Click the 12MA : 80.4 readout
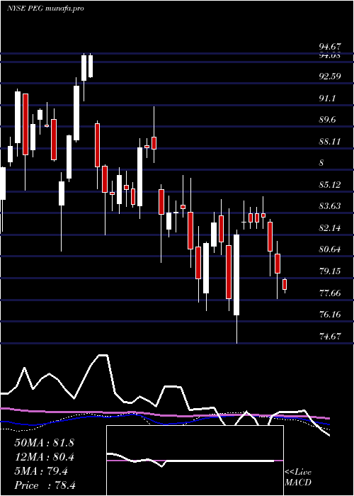Screen dimensions: 354x496 point(44,457)
